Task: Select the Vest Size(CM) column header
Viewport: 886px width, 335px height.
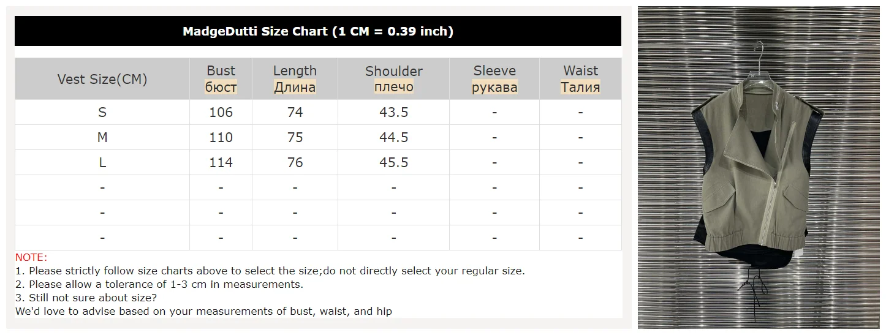Action: [102, 79]
